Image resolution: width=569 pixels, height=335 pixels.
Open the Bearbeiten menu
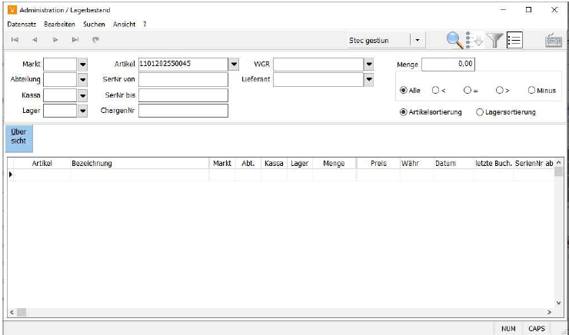(x=59, y=25)
